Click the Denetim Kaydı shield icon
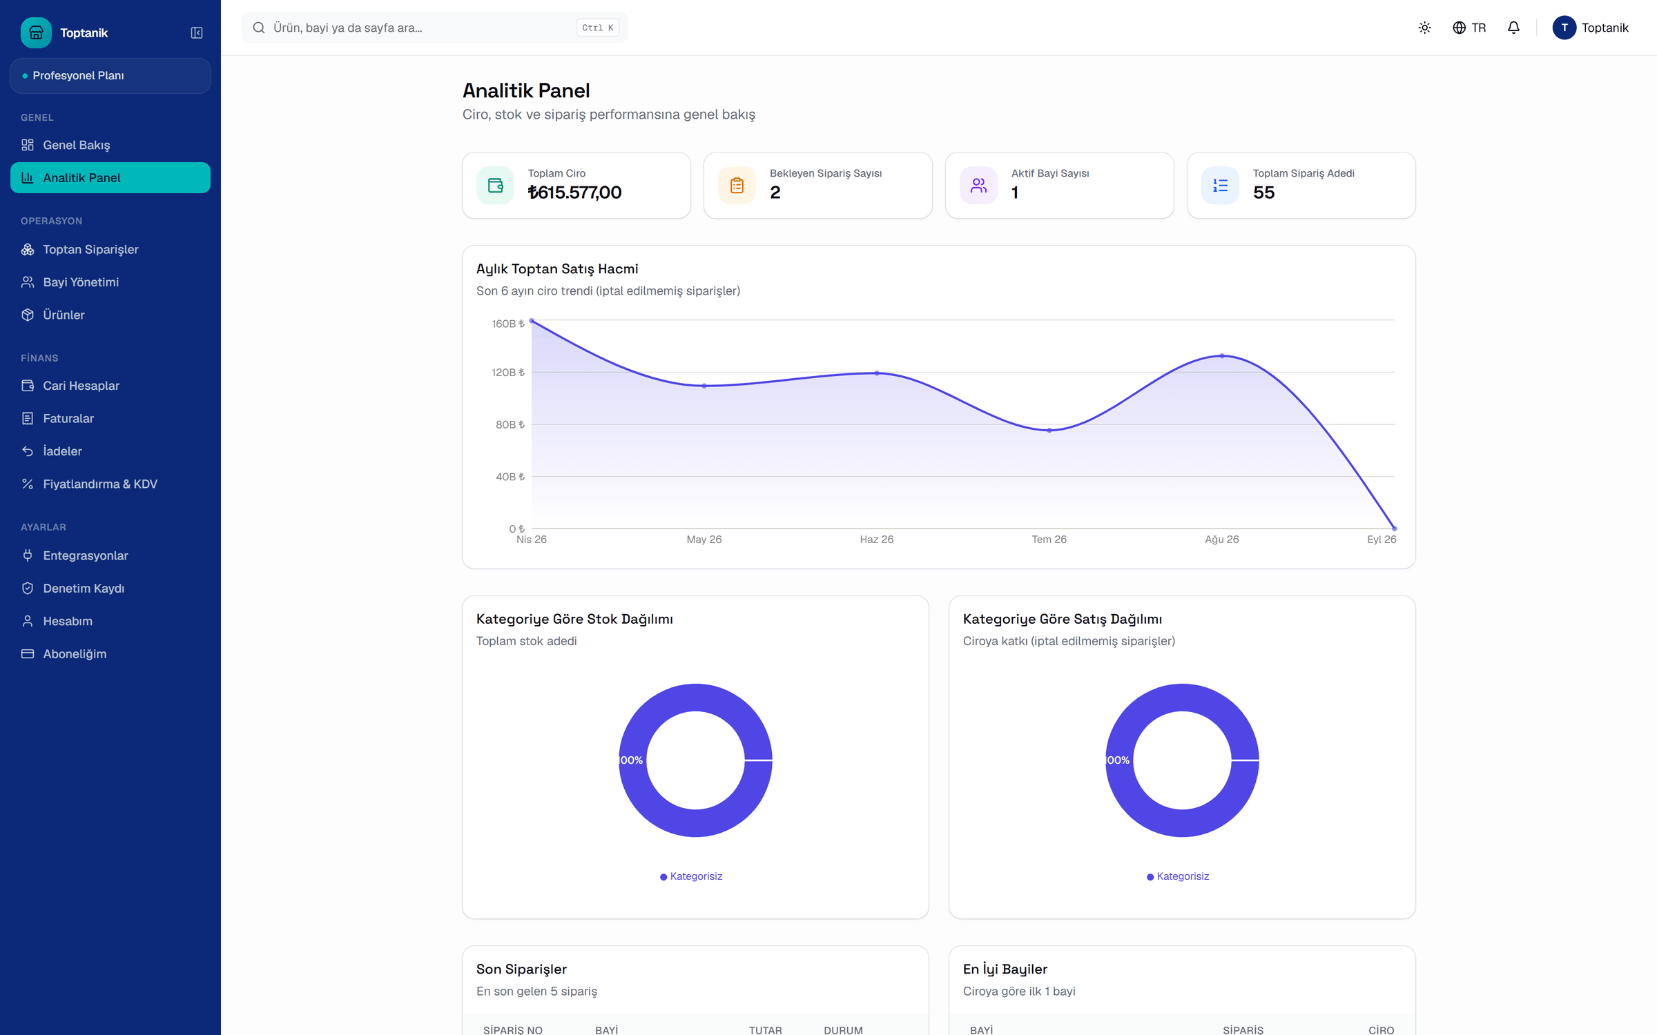The image size is (1657, 1035). point(28,588)
